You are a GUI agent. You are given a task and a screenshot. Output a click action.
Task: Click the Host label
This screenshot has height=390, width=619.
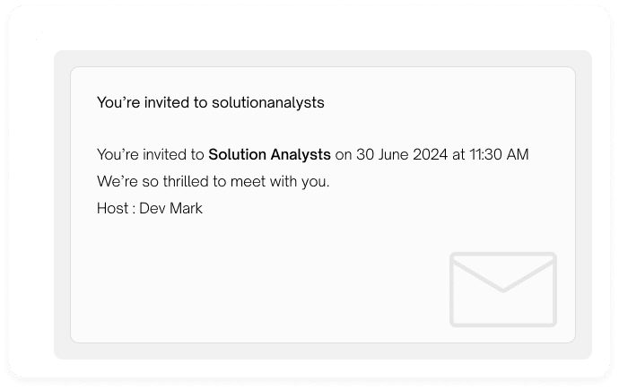(112, 208)
